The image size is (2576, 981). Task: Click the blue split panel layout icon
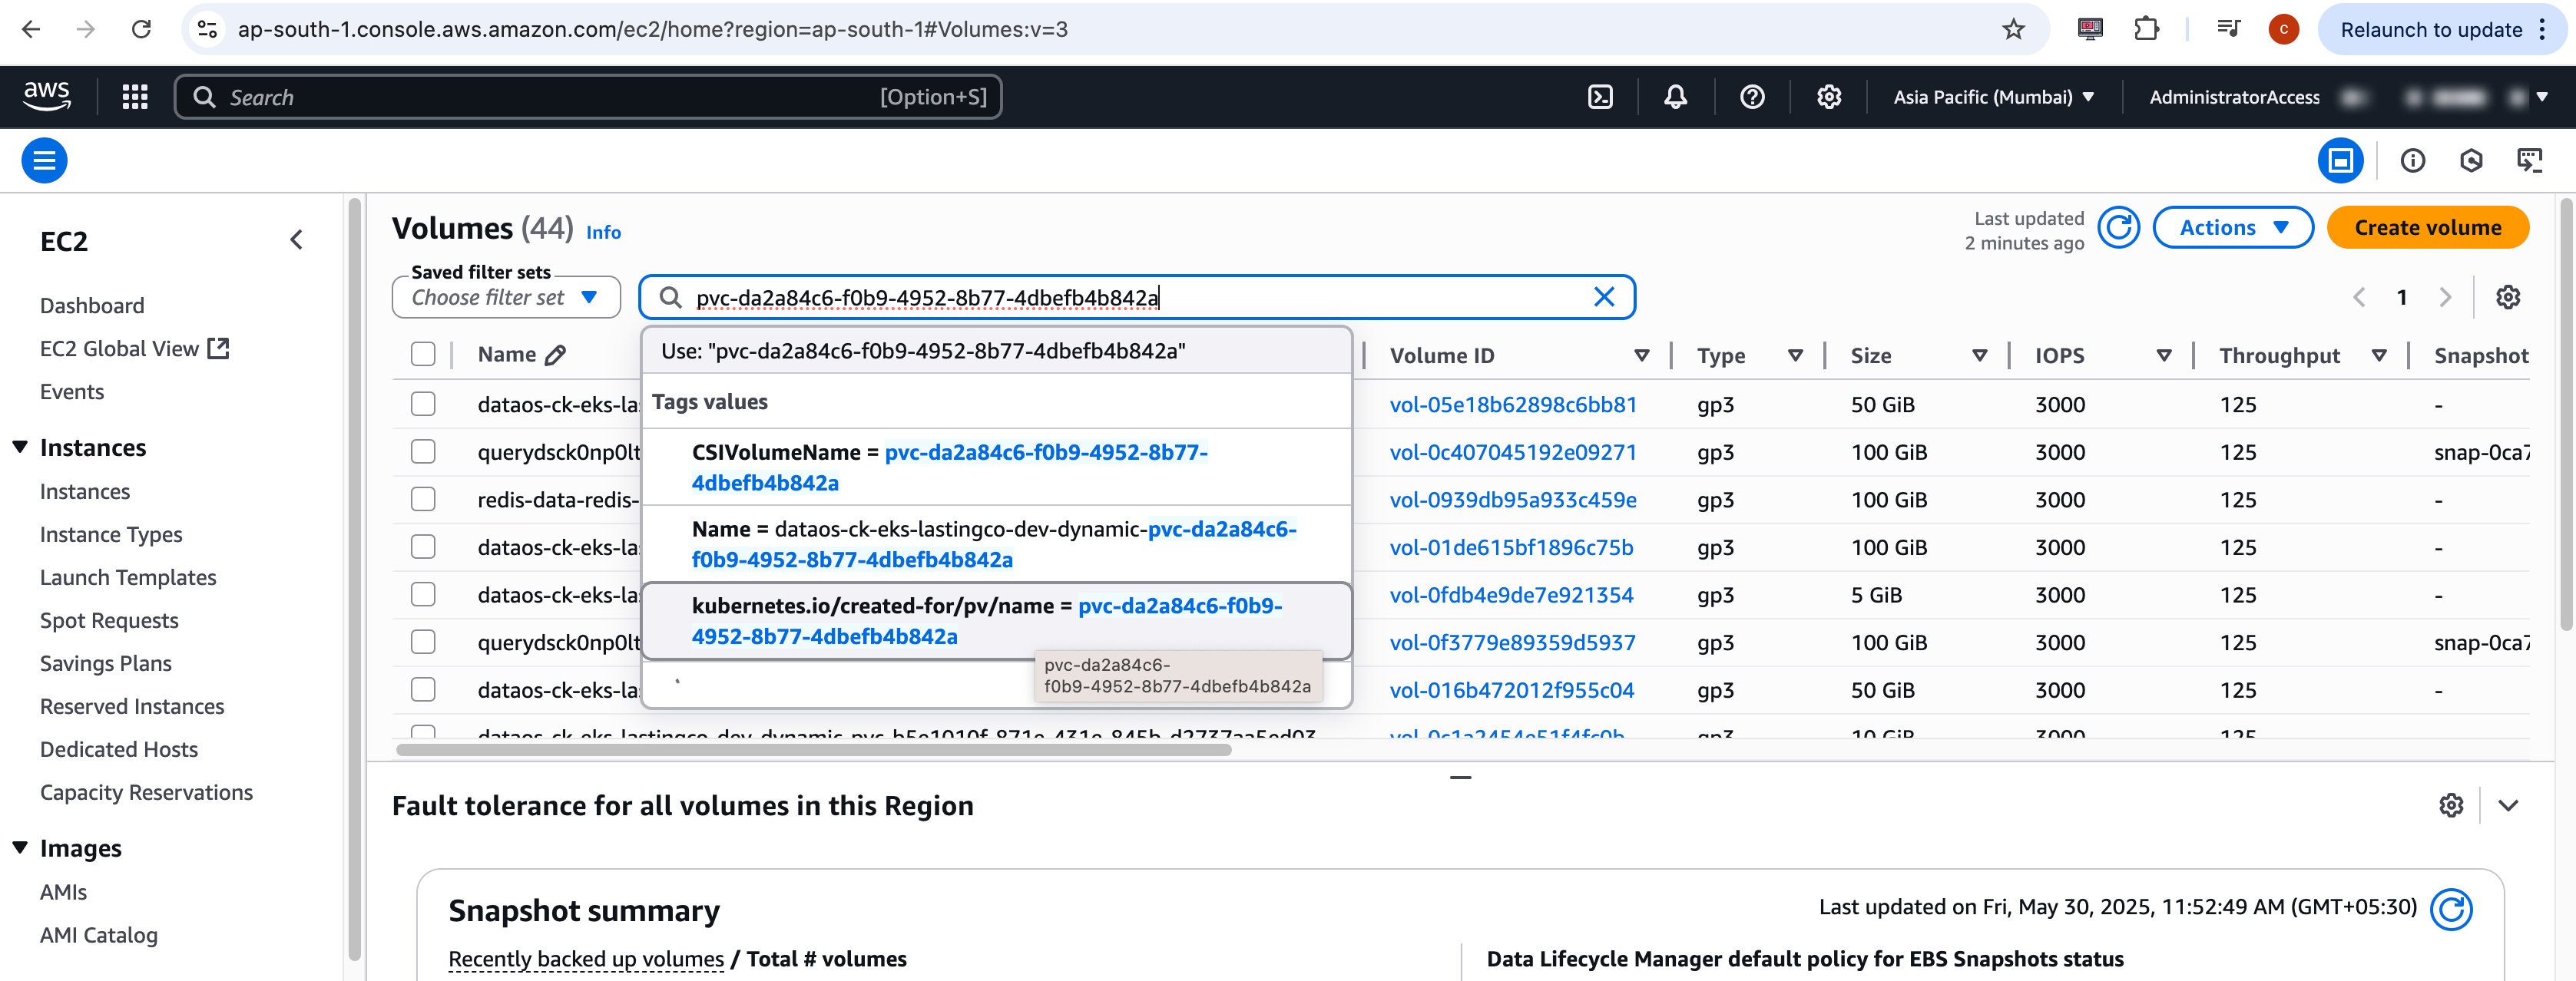click(x=2340, y=160)
